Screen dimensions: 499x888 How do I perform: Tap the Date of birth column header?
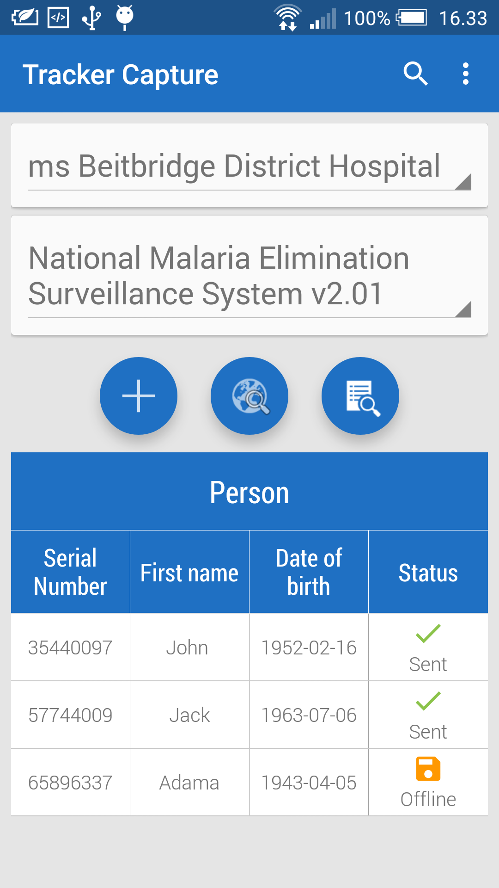pos(309,572)
